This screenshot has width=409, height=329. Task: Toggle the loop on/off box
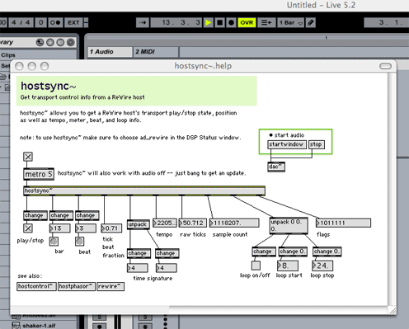[256, 266]
